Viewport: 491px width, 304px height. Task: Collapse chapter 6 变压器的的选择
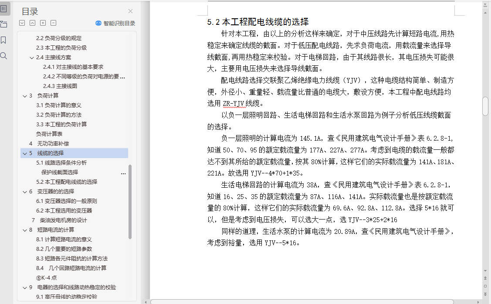tap(25, 192)
